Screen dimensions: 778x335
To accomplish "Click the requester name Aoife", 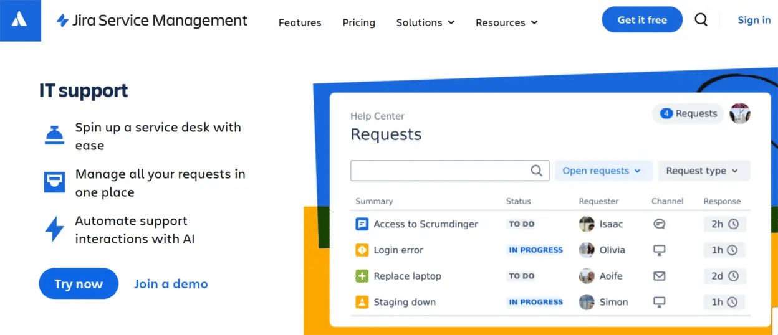I will click(x=611, y=276).
